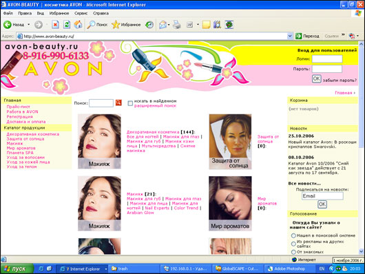Click the Back (Назад) arrow icon
This screenshot has height=274, width=365.
pos(7,25)
